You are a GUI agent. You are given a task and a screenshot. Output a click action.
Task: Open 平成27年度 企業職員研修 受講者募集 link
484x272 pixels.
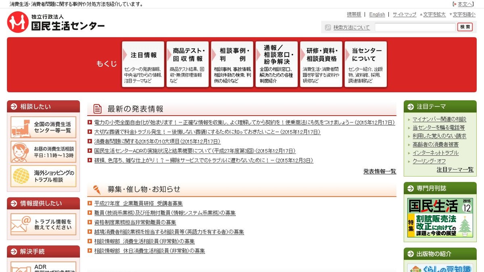138,203
